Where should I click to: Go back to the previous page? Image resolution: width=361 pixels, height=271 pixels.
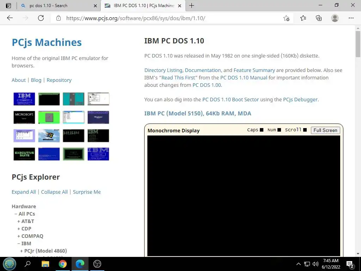pyautogui.click(x=10, y=18)
